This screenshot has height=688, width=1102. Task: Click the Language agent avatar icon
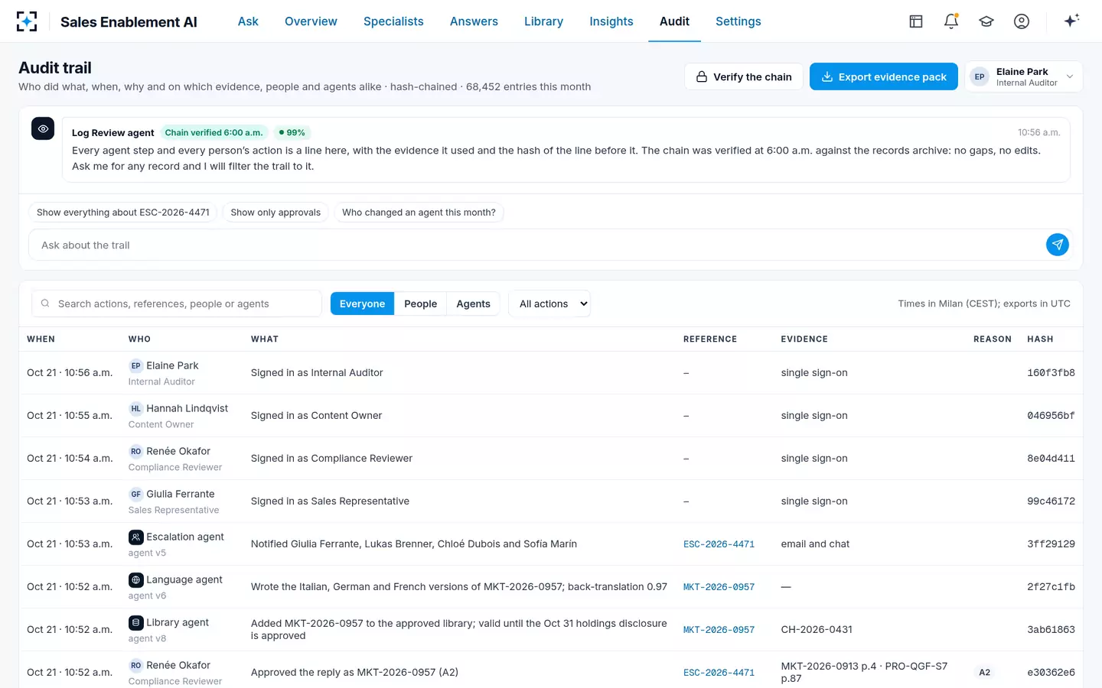click(x=136, y=579)
